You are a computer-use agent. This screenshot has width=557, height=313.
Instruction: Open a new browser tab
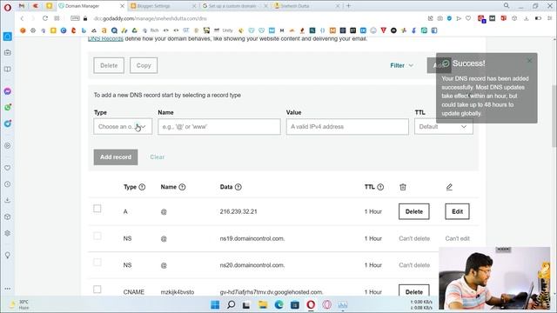[348, 6]
